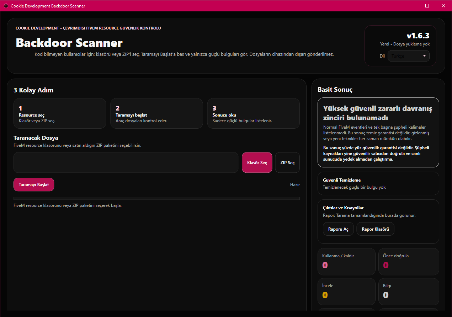
Task: Click the Yüksek güvenli zararlı davranış result heading
Action: [378, 113]
